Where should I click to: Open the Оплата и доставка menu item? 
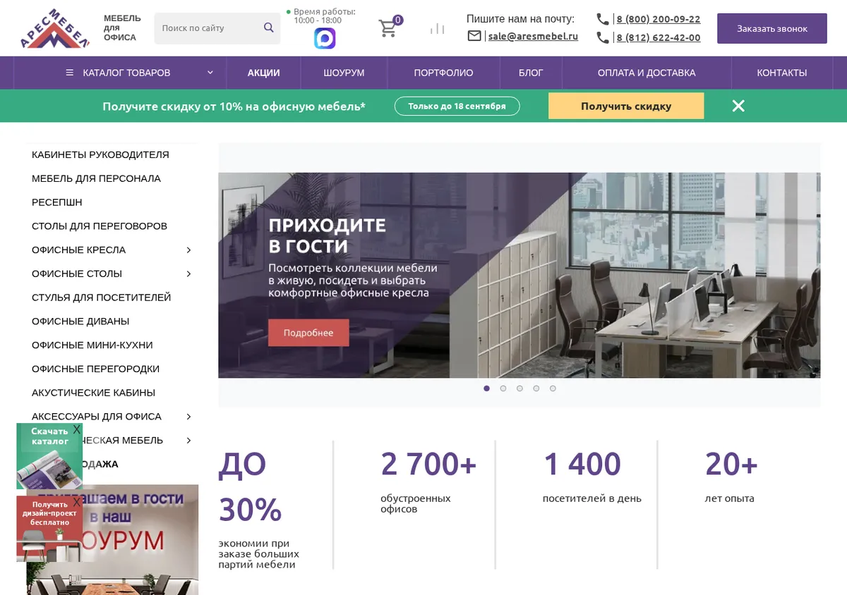[x=647, y=73]
